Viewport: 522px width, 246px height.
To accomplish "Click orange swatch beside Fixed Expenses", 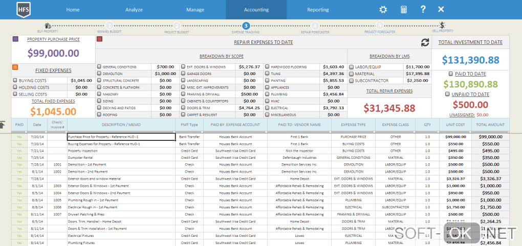I will point(15,67).
